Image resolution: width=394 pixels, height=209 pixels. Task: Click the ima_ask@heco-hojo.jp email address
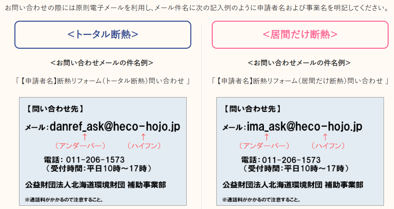(x=304, y=127)
